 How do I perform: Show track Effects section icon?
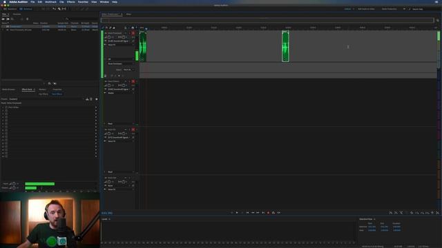coord(106,28)
